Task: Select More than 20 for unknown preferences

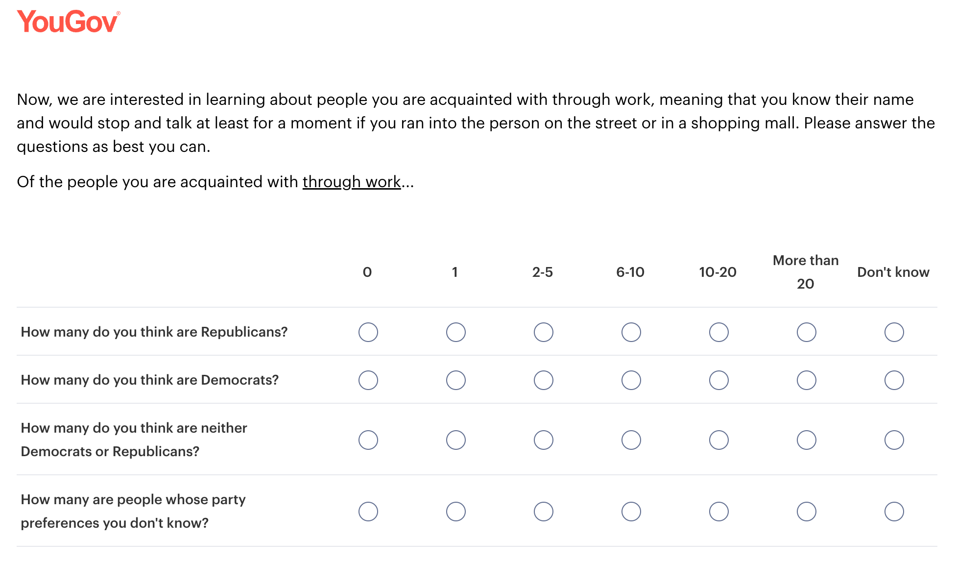Action: click(x=806, y=512)
